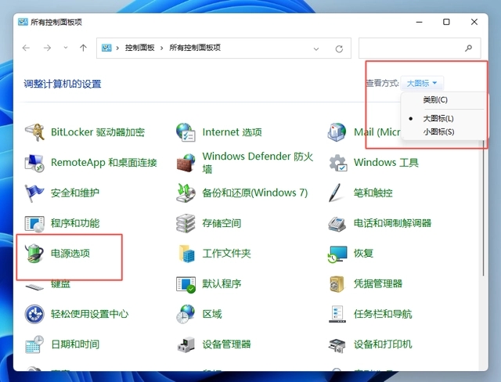The width and height of the screenshot is (501, 382).
Task: Open the 设备管理器 icon
Action: 186,344
